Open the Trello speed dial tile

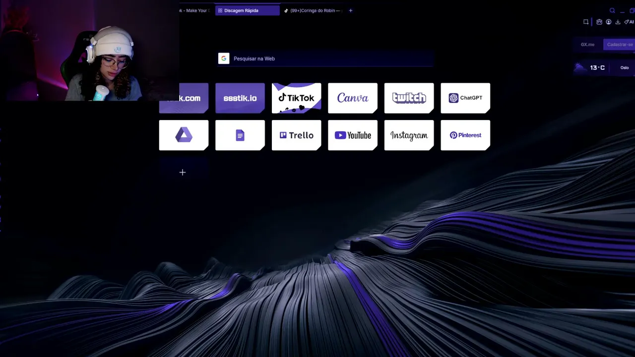[296, 135]
